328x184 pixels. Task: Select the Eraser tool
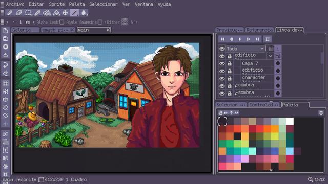pos(19,13)
